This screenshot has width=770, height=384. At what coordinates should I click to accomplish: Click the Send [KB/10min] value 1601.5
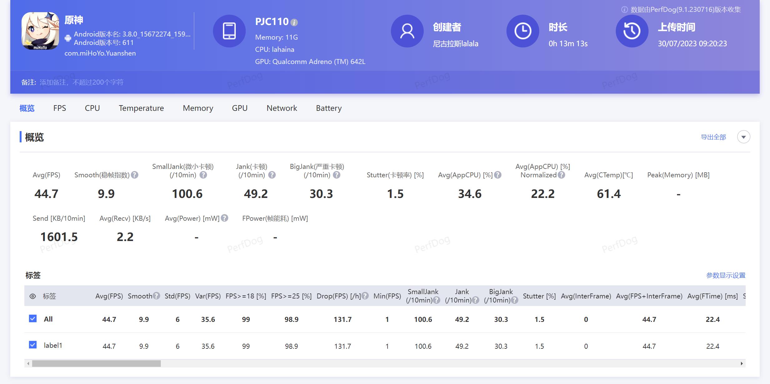59,237
